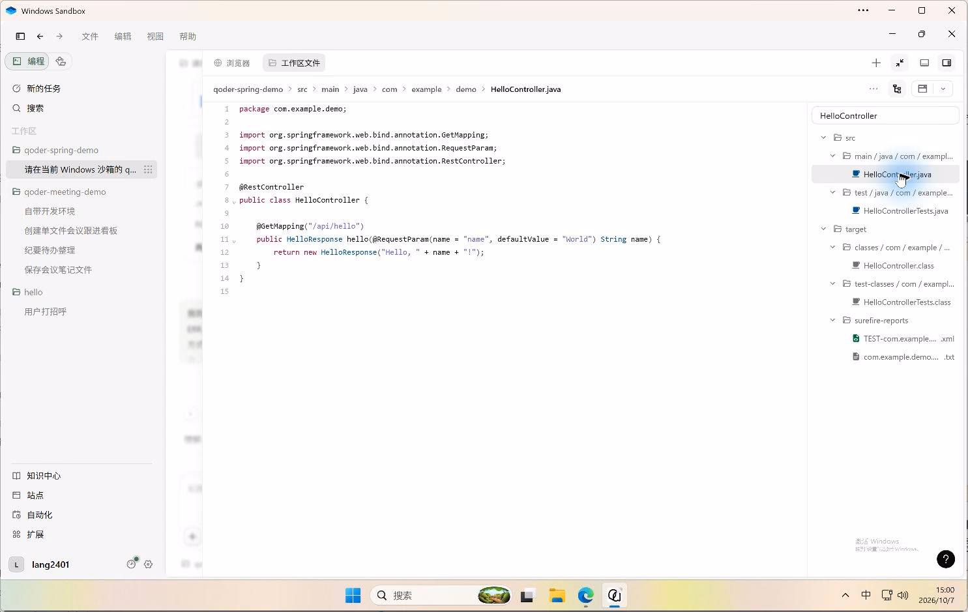
Task: Open File Explorer from the taskbar
Action: tap(557, 596)
